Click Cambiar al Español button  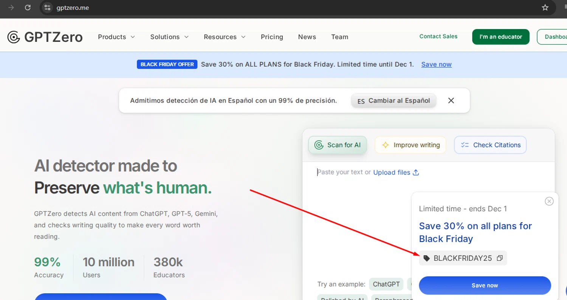[393, 101]
